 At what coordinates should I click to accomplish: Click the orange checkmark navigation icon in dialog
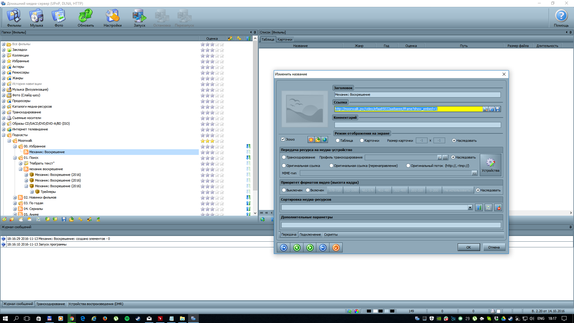336,248
